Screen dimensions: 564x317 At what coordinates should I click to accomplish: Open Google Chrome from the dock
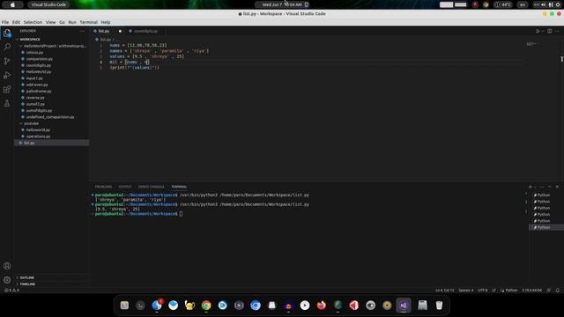tap(206, 306)
